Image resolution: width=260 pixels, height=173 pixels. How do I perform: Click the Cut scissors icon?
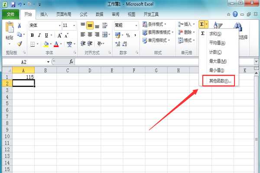[x=19, y=26]
